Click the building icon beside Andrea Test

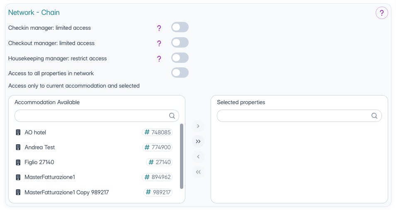click(x=18, y=147)
